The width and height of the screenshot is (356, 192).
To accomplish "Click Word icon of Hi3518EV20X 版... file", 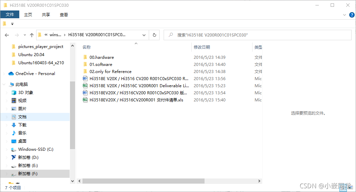I will click(x=85, y=93).
